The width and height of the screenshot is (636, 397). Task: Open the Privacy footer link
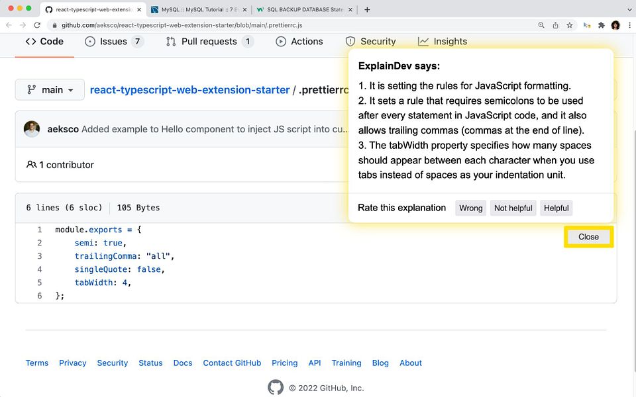pos(73,363)
